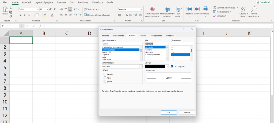Click Unisci e allinea al centro
Screen dimensions: 274x123
(x=97, y=15)
